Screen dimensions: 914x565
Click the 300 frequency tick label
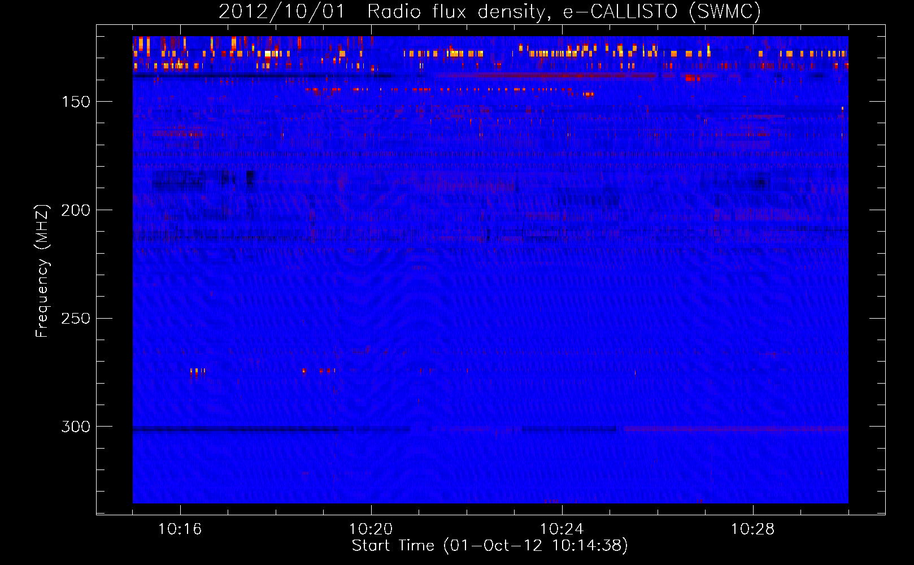point(76,427)
